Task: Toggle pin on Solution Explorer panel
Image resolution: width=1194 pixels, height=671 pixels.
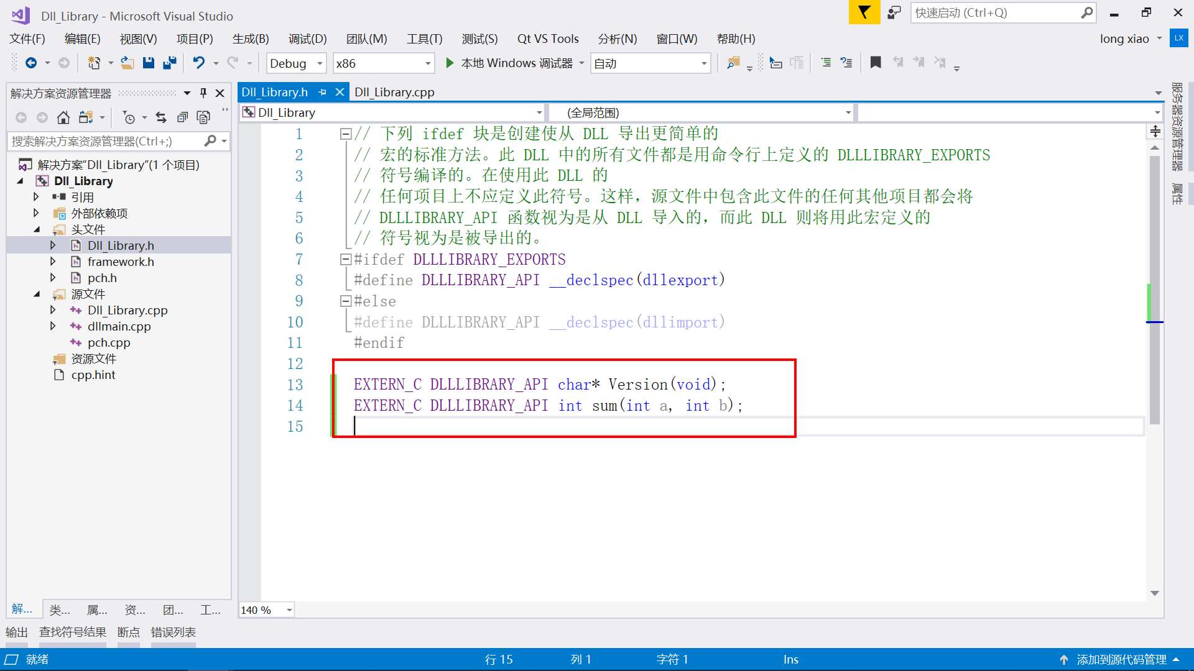Action: 203,93
